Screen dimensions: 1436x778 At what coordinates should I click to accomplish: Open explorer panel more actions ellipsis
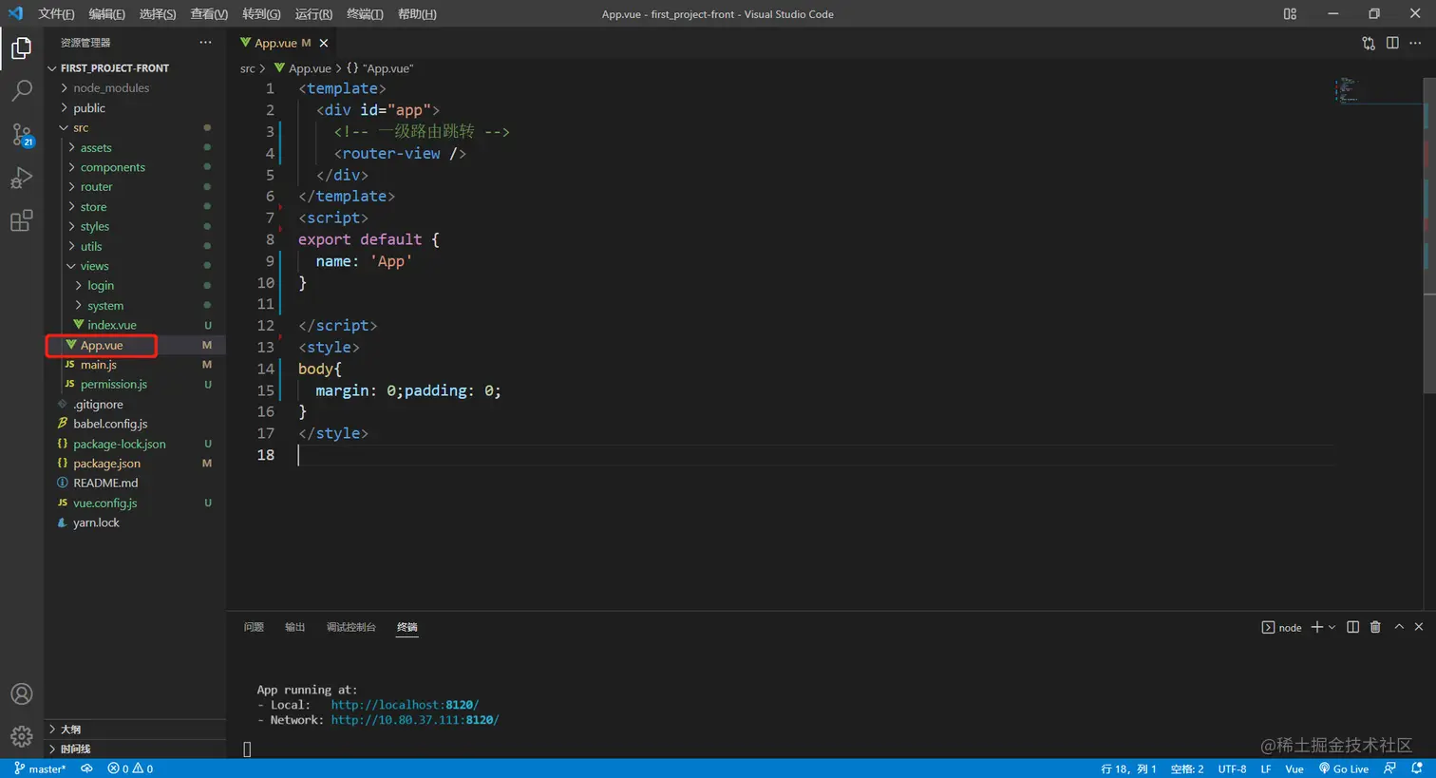pyautogui.click(x=205, y=43)
